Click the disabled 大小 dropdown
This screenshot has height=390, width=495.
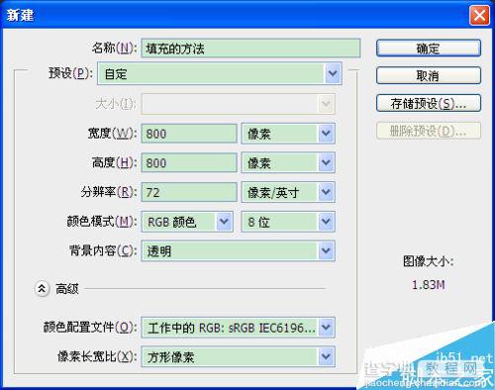point(239,104)
